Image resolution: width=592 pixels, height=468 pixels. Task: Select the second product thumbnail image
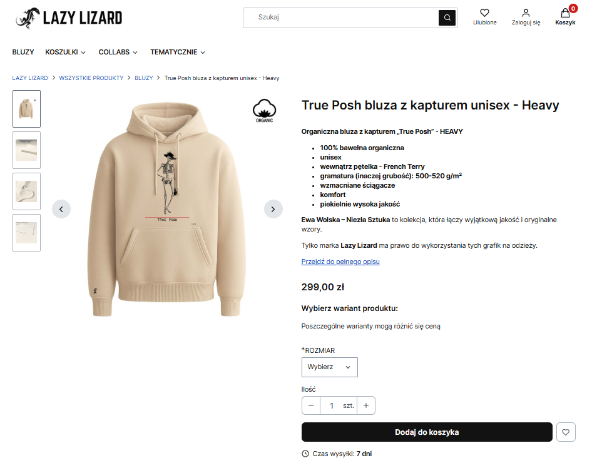[27, 150]
